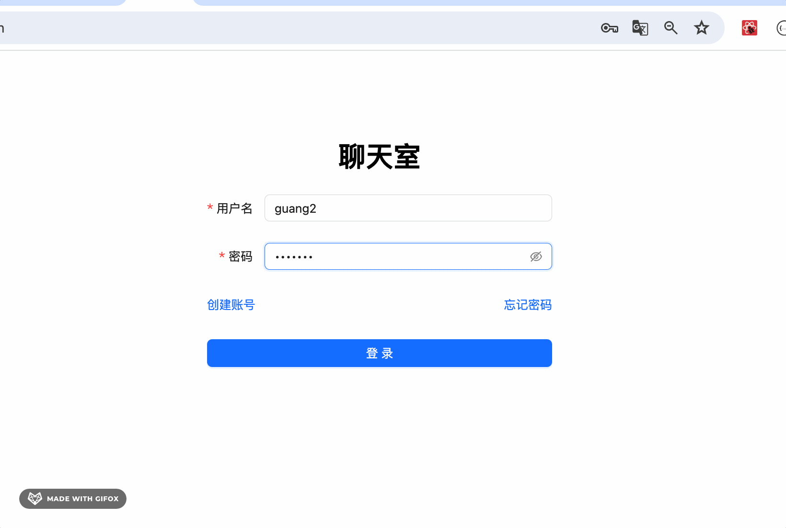Click the browser address bar

(x=288, y=28)
